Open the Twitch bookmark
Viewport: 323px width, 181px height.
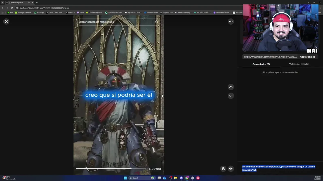click(80, 12)
